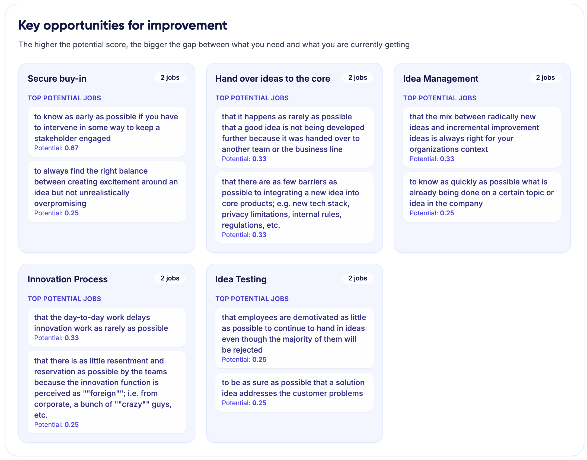Select the few barriers to integrating job item
The image size is (587, 460).
tap(294, 208)
